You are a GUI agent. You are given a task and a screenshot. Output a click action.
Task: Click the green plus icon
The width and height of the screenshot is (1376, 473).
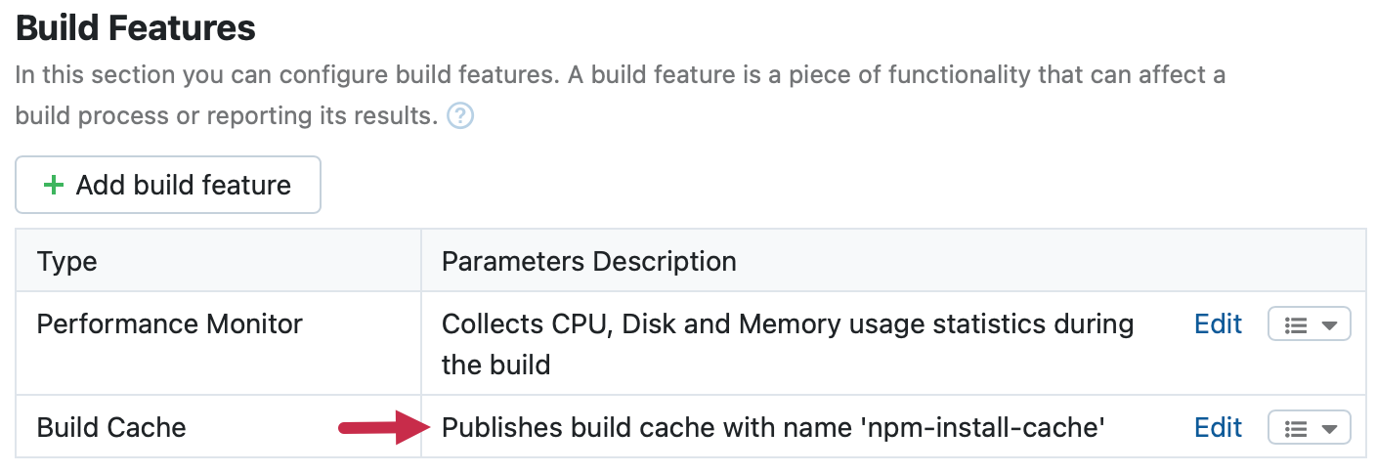click(55, 185)
